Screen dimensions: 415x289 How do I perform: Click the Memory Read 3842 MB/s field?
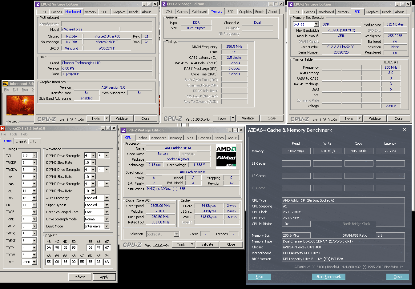click(296, 151)
